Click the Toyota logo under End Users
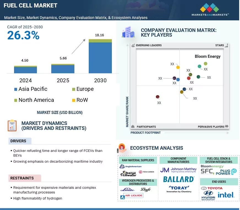The image size is (240, 210). pos(211,188)
